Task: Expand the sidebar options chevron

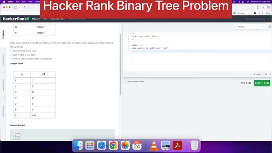Action: (20, 7)
